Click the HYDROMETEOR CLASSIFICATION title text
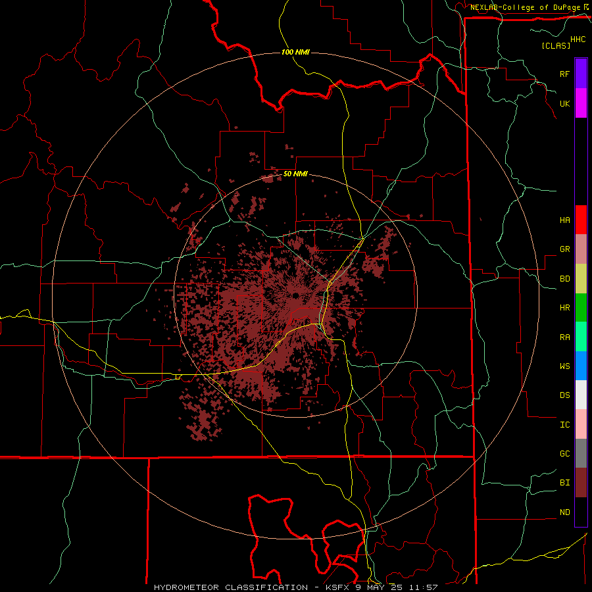Image resolution: width=592 pixels, height=592 pixels. click(x=231, y=587)
